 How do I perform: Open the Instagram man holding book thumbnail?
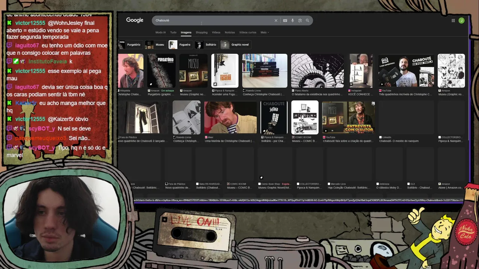[361, 71]
